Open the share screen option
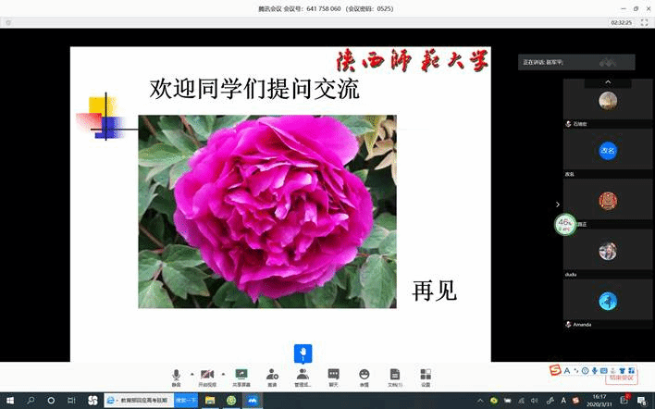This screenshot has height=409, width=655. click(241, 375)
